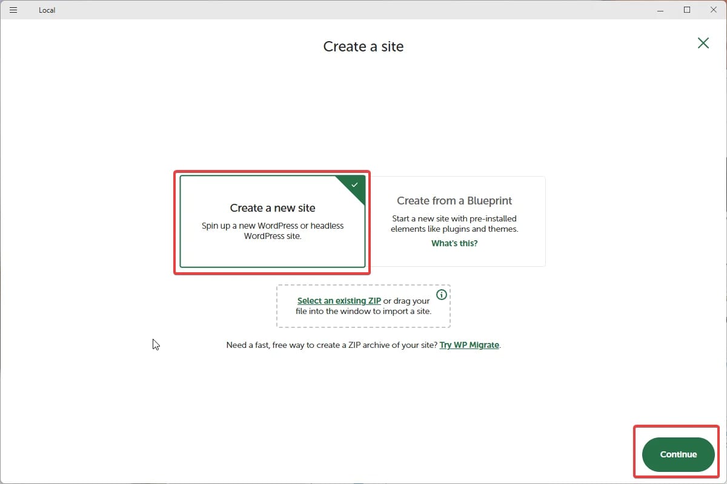
Task: Select the Create a site header title
Action: [363, 47]
